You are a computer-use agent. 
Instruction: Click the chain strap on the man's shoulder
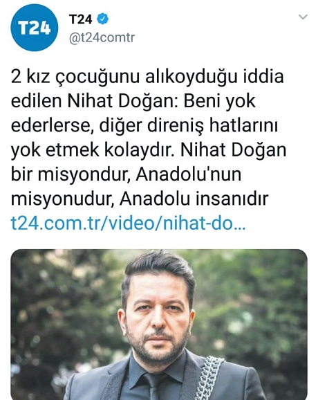(210, 378)
